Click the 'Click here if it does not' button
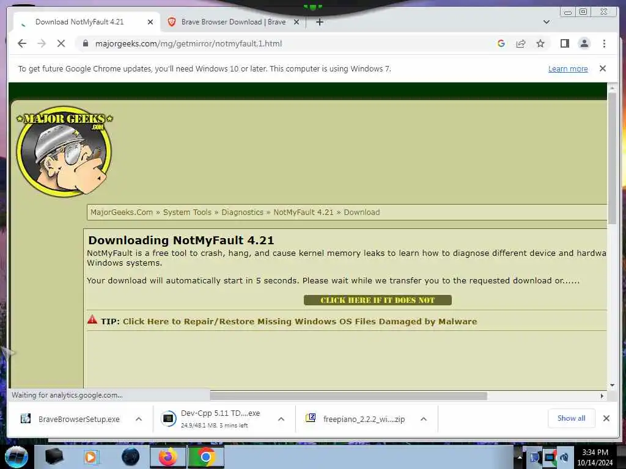 [x=377, y=300]
